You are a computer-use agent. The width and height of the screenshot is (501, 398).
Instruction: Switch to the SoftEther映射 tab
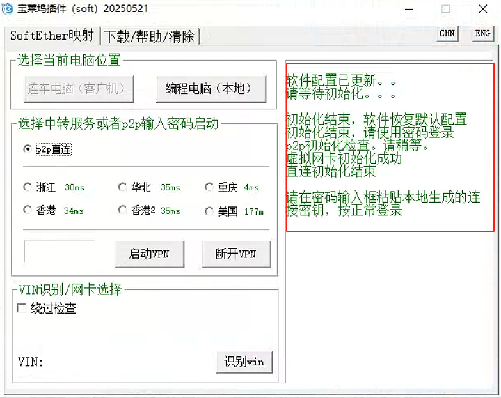(52, 35)
